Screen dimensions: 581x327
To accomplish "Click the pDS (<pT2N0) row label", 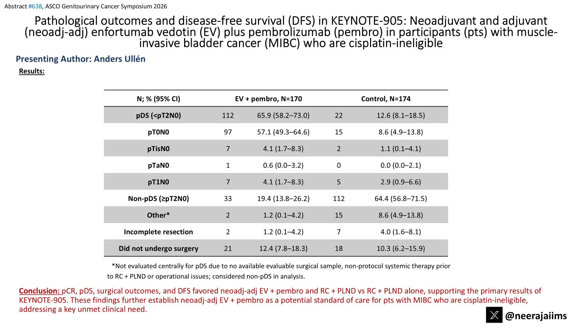I will click(158, 116).
